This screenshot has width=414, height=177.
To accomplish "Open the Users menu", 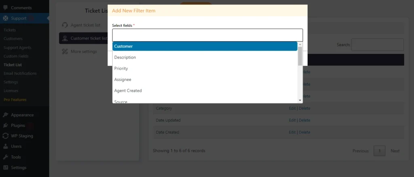I will click(16, 146).
